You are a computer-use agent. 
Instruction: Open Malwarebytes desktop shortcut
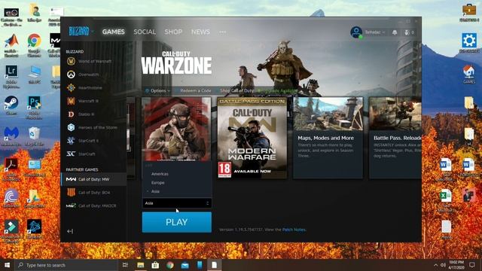tap(11, 136)
